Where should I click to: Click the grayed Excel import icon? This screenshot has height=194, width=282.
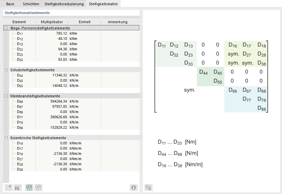[39, 187]
